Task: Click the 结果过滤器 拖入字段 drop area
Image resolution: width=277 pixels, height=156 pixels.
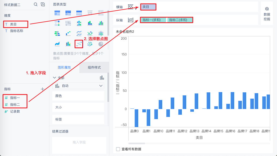Action: 79,145
